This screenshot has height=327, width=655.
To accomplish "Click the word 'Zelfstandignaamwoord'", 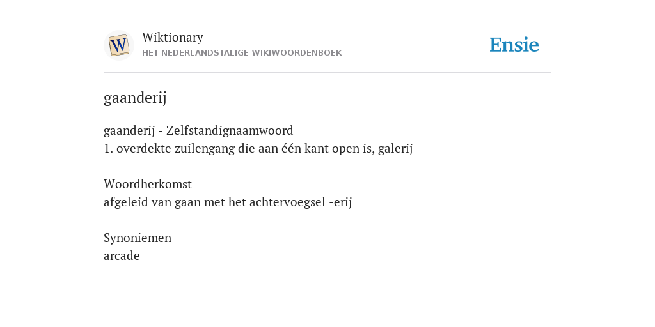I will [230, 130].
